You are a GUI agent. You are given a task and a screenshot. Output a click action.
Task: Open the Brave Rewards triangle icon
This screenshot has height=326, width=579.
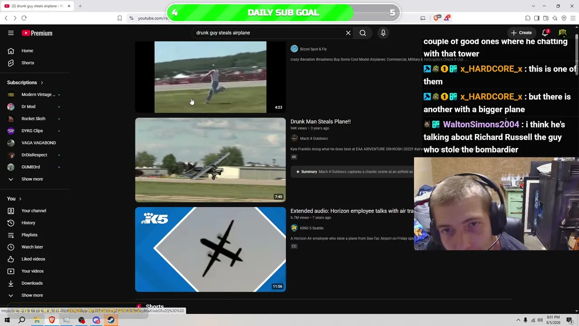tap(447, 18)
